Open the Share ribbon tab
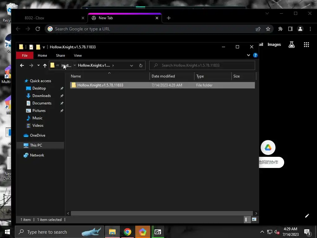The width and height of the screenshot is (317, 238). coord(60,55)
